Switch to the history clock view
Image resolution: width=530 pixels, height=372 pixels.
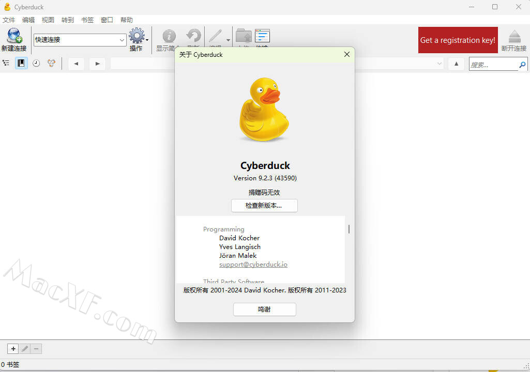click(x=36, y=63)
